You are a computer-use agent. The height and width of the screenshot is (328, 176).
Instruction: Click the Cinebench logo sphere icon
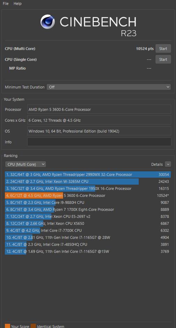coord(48,22)
